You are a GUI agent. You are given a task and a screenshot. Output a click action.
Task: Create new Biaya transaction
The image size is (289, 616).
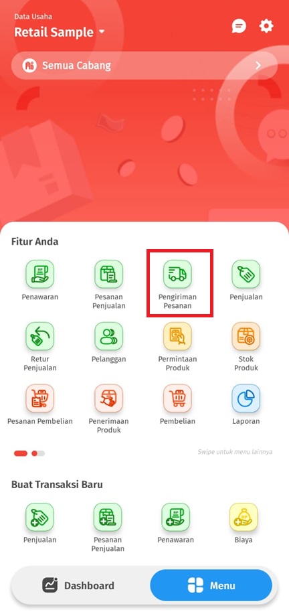tap(244, 517)
